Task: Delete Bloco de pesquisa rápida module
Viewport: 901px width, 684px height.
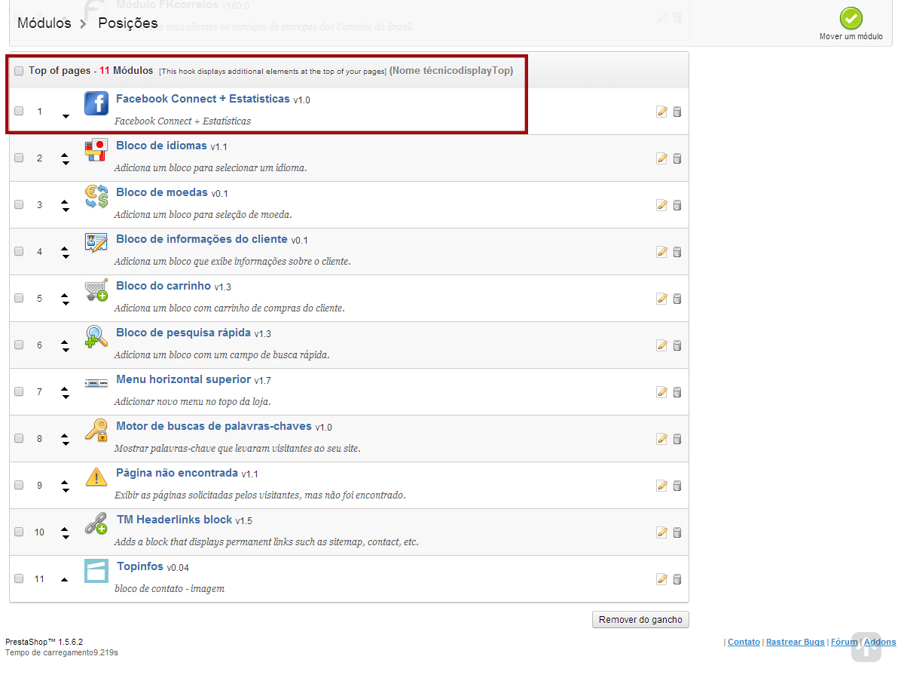Action: (677, 345)
